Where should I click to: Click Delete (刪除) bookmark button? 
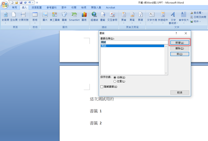pos(180,48)
